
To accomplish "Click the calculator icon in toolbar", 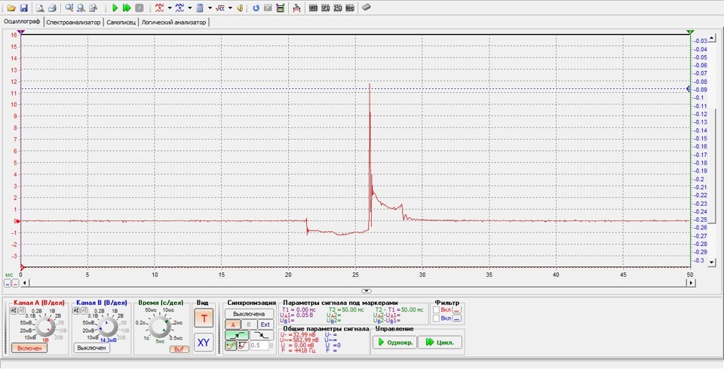I will tap(200, 8).
